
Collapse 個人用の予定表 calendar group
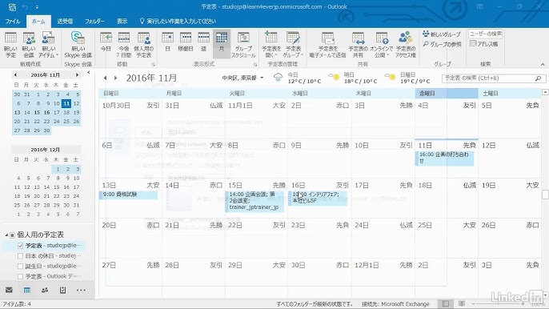pyautogui.click(x=6, y=235)
